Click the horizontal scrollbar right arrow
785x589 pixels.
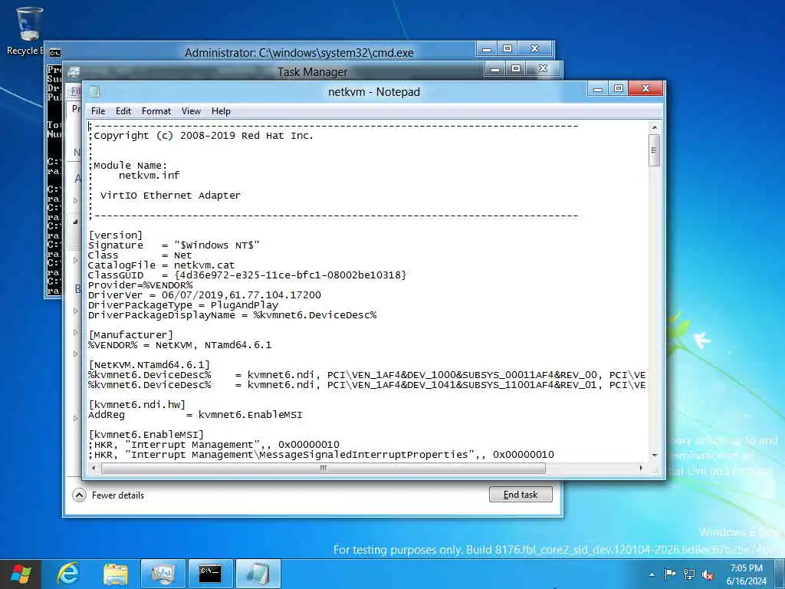click(642, 468)
